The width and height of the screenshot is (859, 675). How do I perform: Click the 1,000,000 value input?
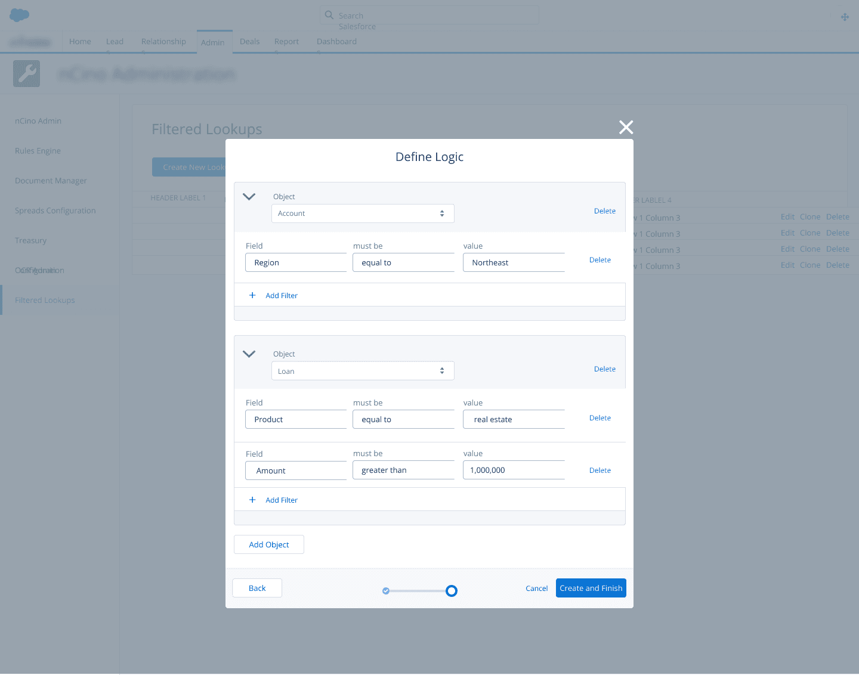(514, 470)
